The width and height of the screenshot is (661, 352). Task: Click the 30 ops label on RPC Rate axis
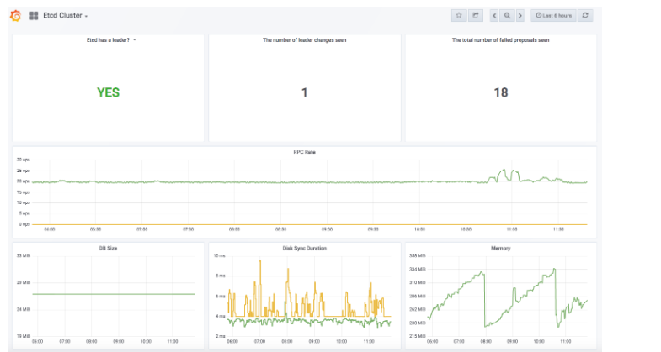pyautogui.click(x=24, y=160)
